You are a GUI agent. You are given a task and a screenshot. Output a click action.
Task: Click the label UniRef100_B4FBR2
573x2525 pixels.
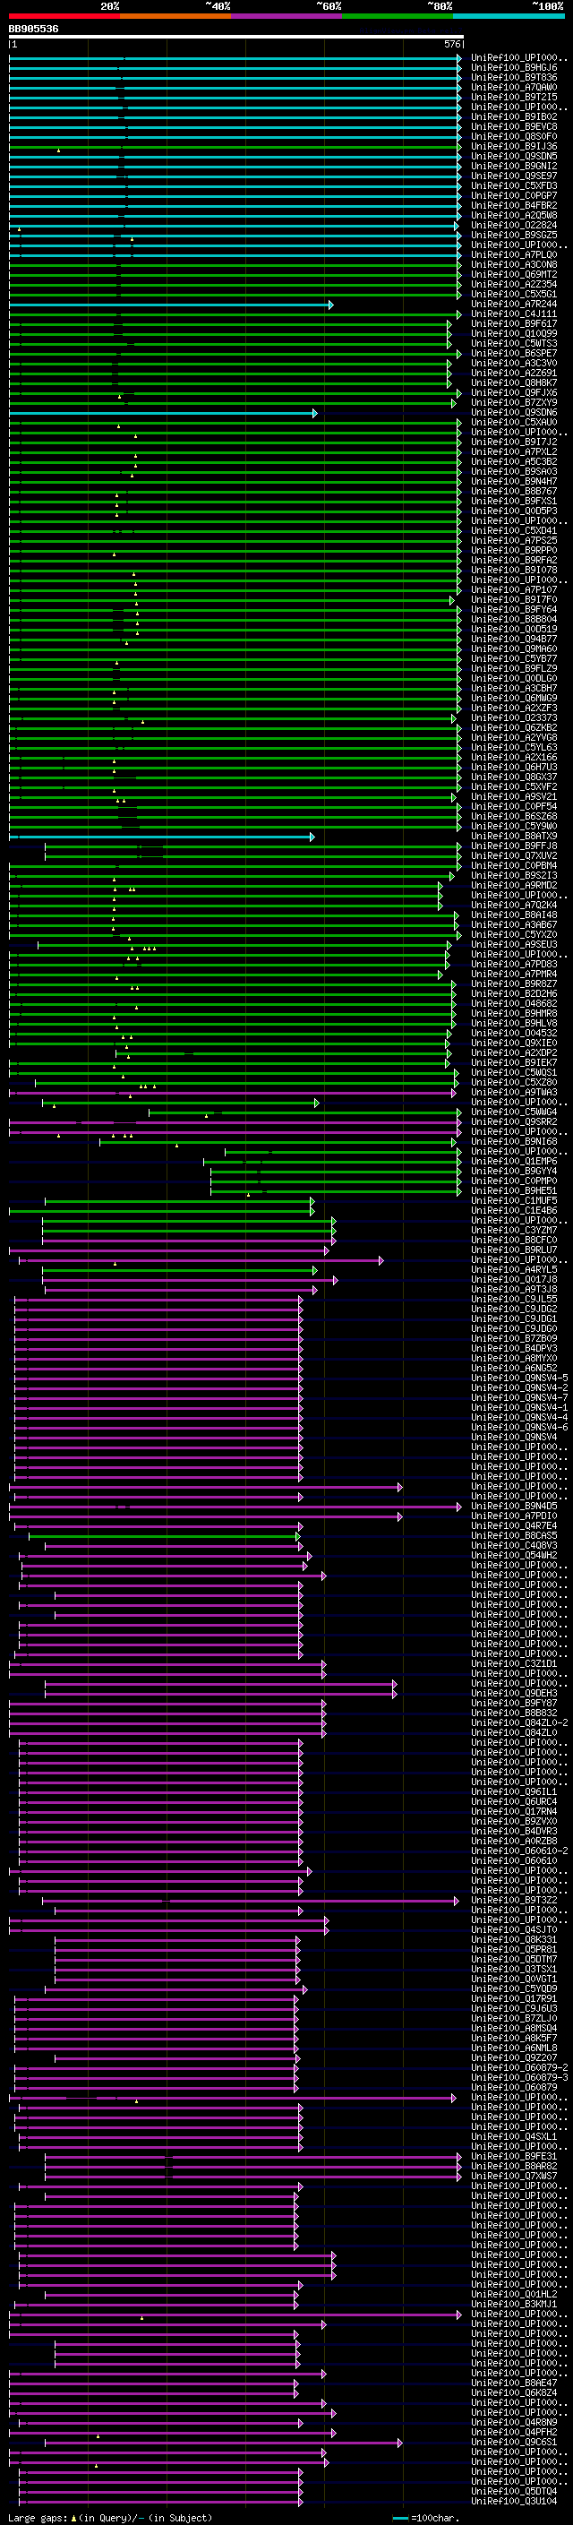click(x=514, y=206)
